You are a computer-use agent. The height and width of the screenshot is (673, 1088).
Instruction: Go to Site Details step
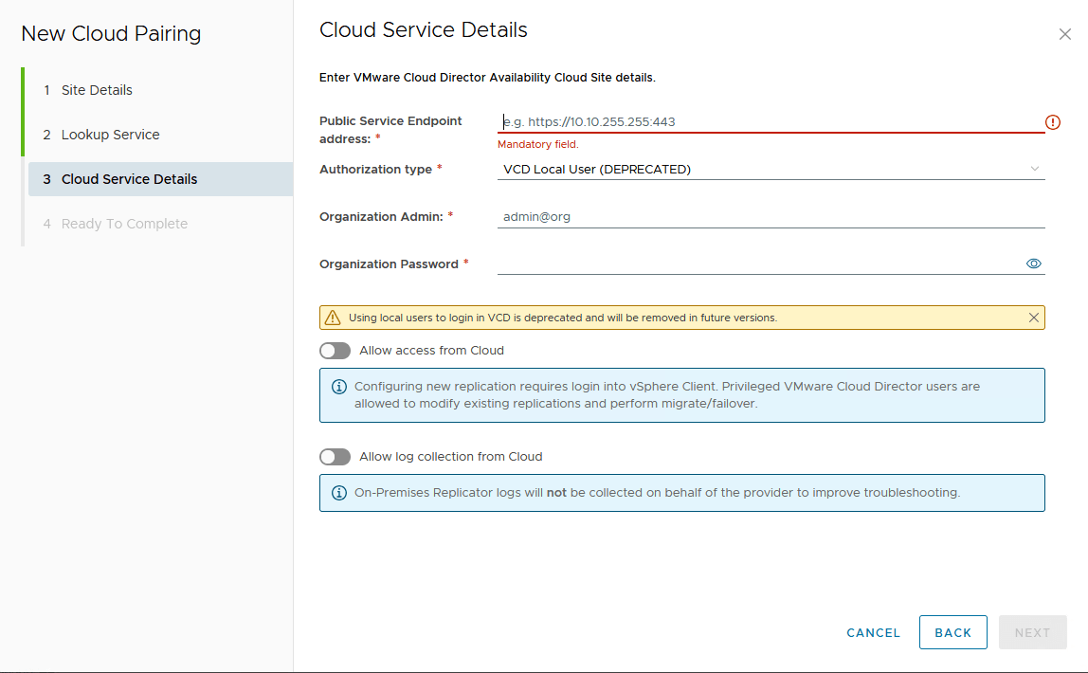point(97,90)
